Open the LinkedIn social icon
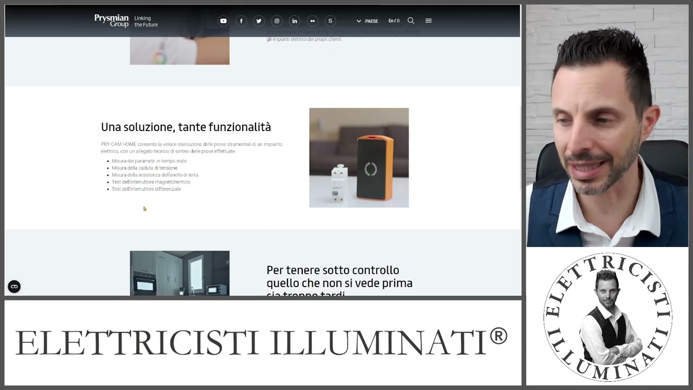 [x=295, y=21]
